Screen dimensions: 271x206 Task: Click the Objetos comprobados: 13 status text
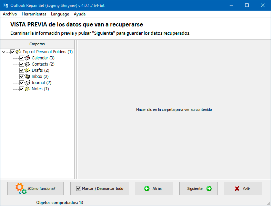60,203
